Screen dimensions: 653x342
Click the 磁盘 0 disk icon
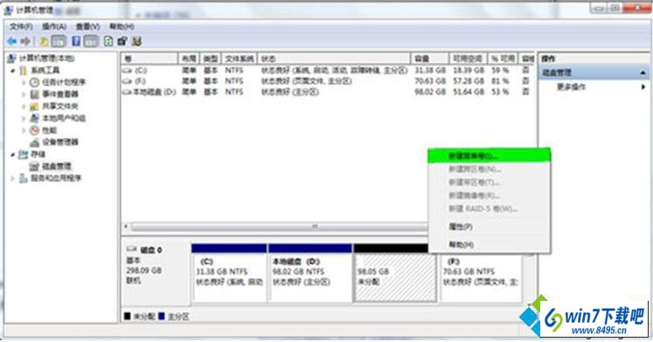132,249
